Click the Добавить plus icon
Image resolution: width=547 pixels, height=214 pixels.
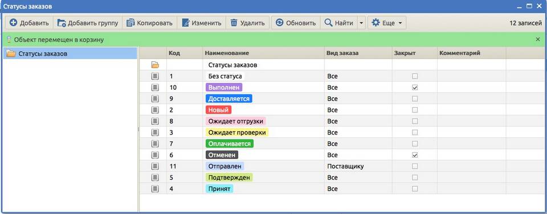pos(13,23)
